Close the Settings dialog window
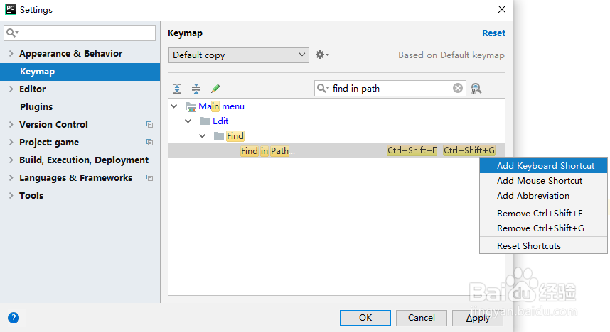Image resolution: width=610 pixels, height=332 pixels. pyautogui.click(x=502, y=9)
